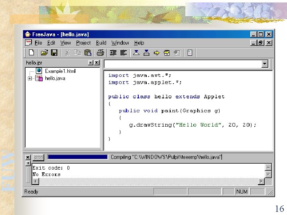
Task: Click the 'import java.applet.*;' code line
Action: pos(145,82)
